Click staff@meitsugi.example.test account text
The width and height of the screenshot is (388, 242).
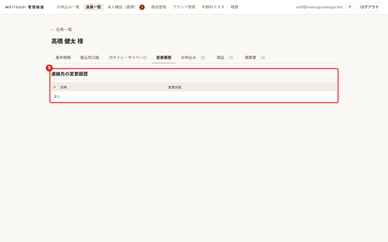click(x=319, y=7)
